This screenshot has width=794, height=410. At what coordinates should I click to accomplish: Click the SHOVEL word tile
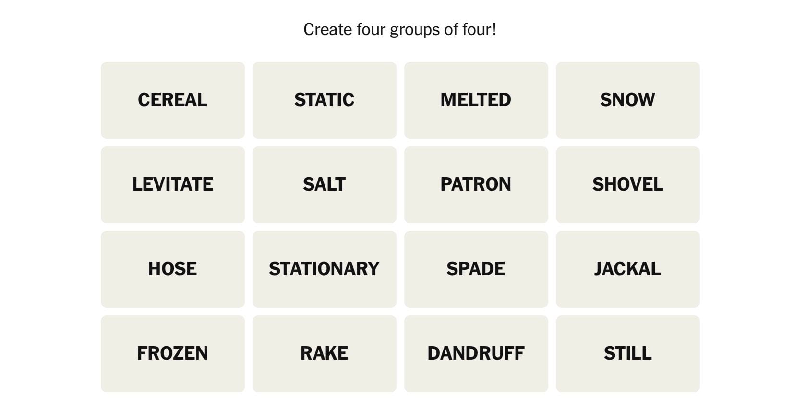(x=627, y=184)
